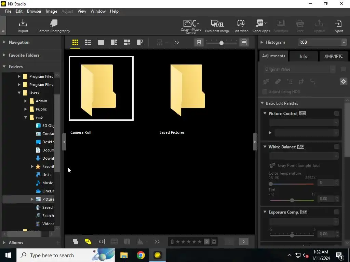The image size is (350, 262).
Task: Click the large thumbnail size icon
Action: 244,42
